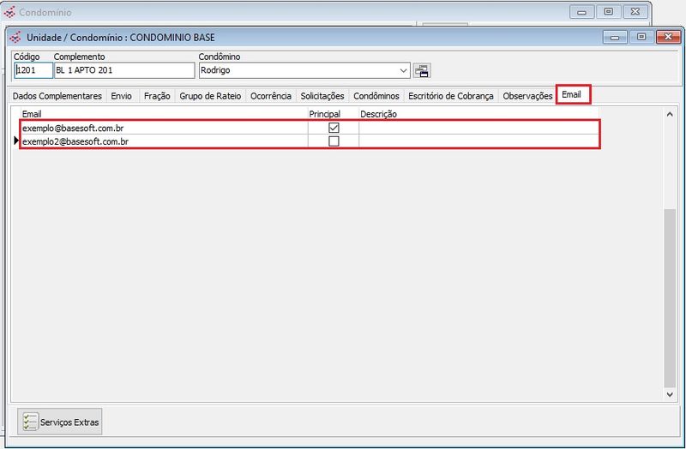Click the Serviços Extras checklist icon
This screenshot has width=686, height=449.
point(30,422)
